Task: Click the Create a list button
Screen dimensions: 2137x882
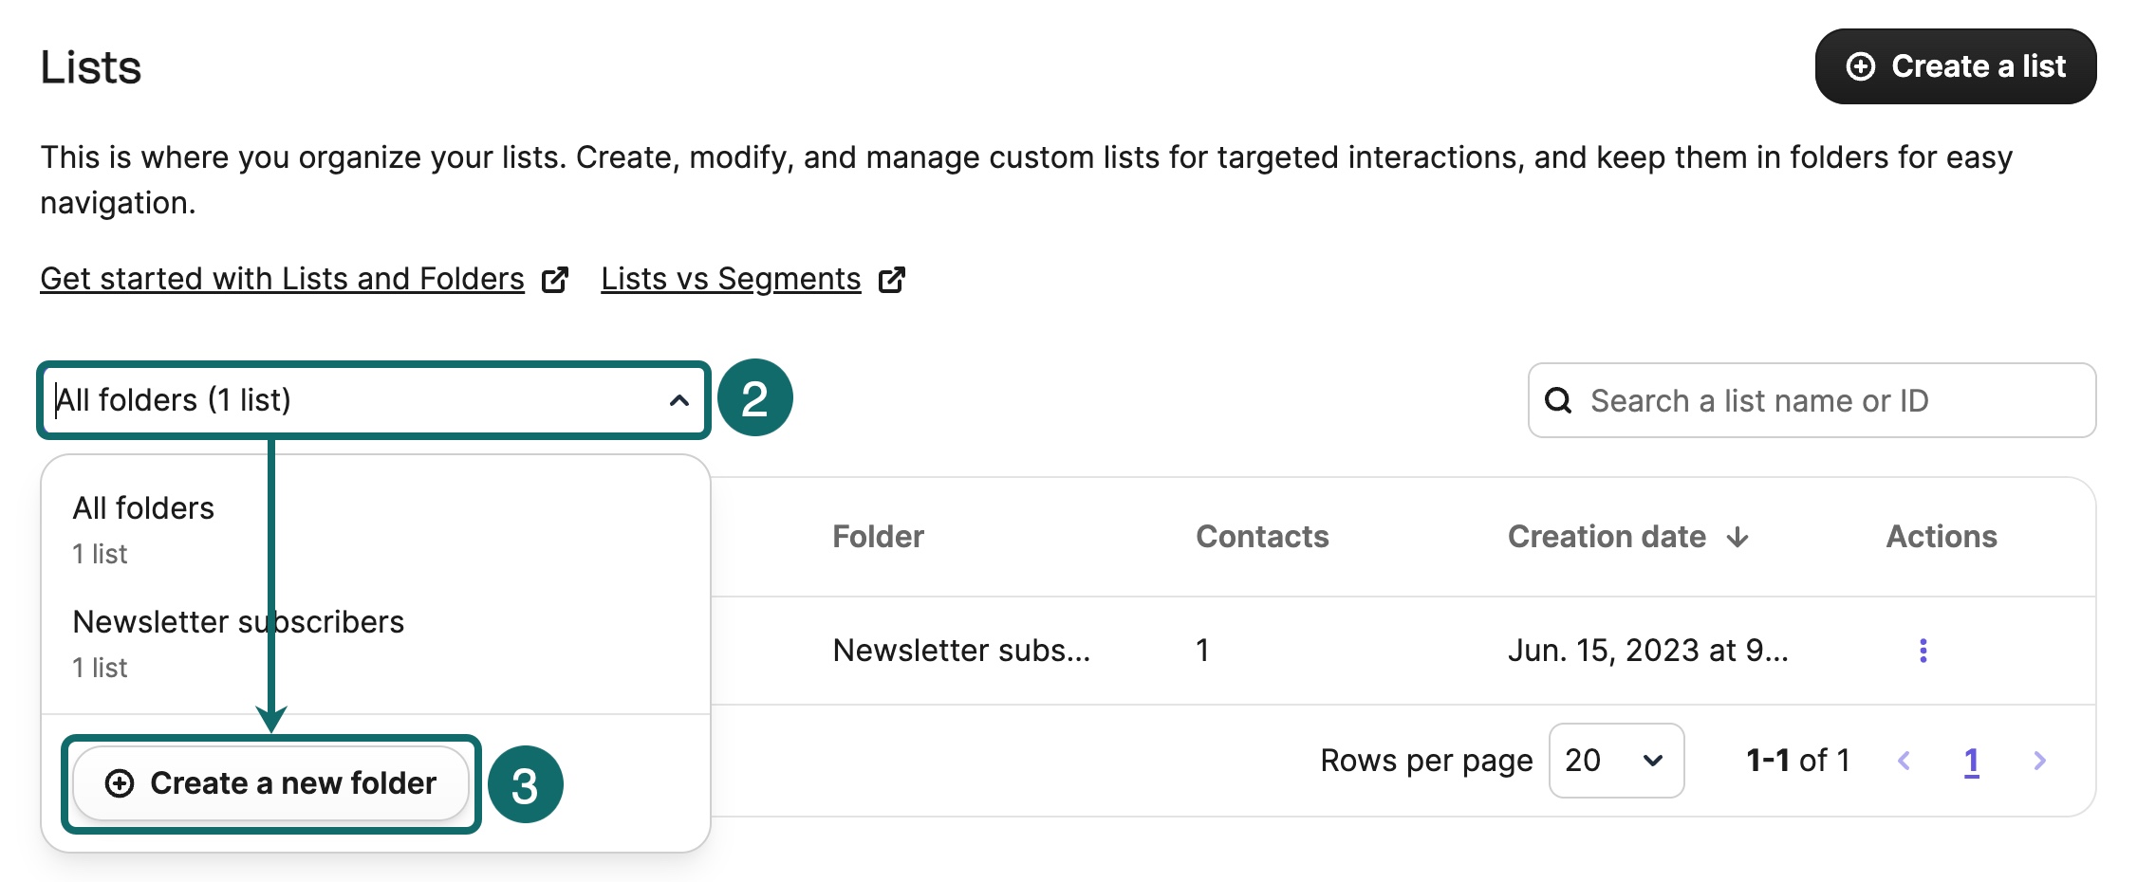Action: [1955, 66]
